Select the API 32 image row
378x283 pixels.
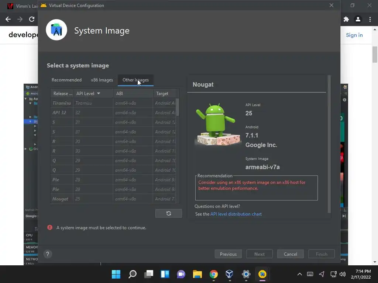(113, 113)
